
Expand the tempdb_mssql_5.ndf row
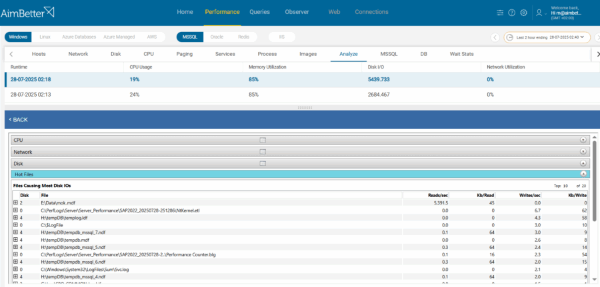click(x=16, y=247)
